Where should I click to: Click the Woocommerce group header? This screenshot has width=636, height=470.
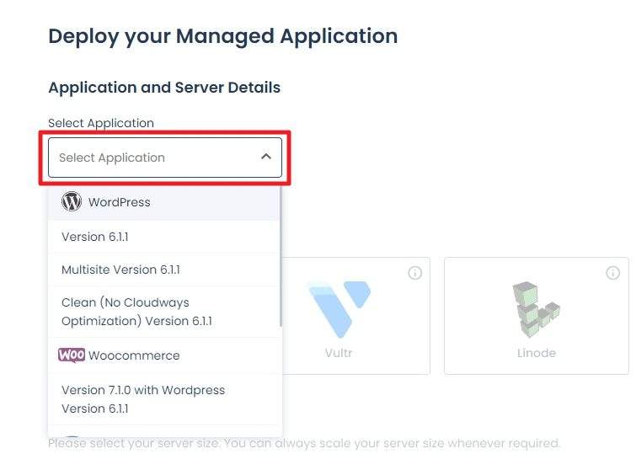(x=164, y=355)
